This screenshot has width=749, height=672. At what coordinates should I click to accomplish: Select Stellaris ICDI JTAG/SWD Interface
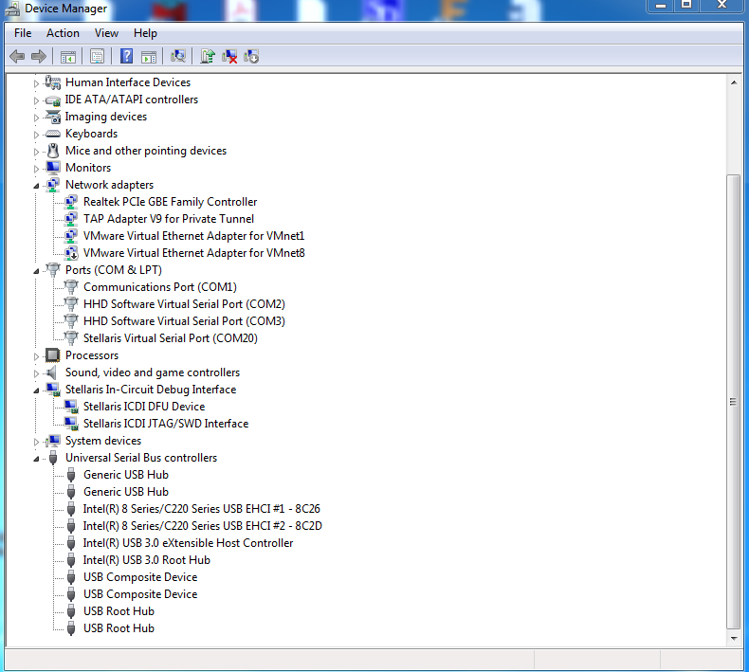(x=166, y=424)
